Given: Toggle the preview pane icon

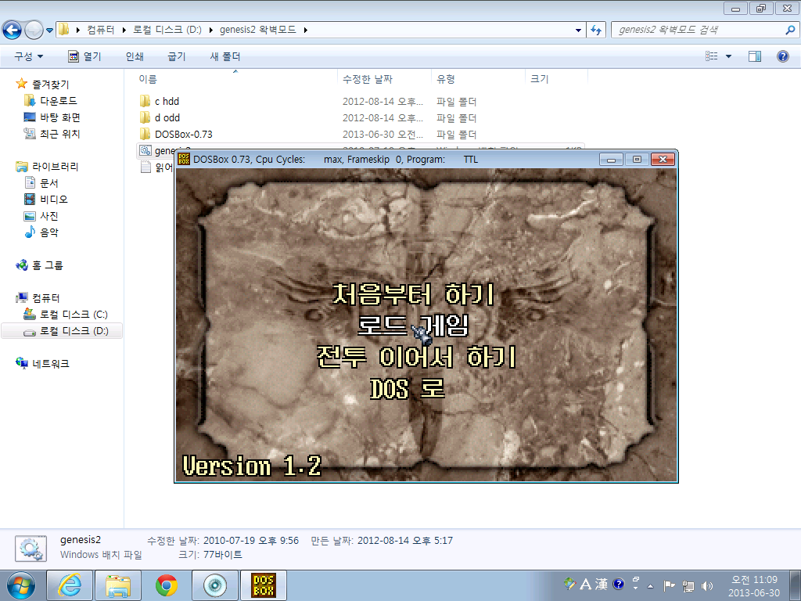Looking at the screenshot, I should click(x=755, y=56).
